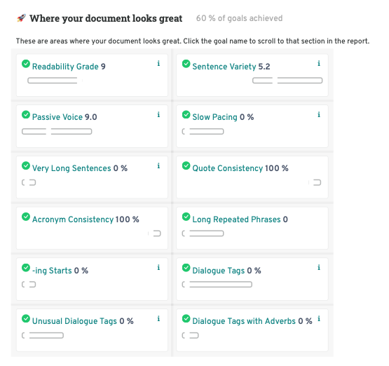The width and height of the screenshot is (389, 366).
Task: Open info icon for Sentence Variety
Action: point(319,64)
